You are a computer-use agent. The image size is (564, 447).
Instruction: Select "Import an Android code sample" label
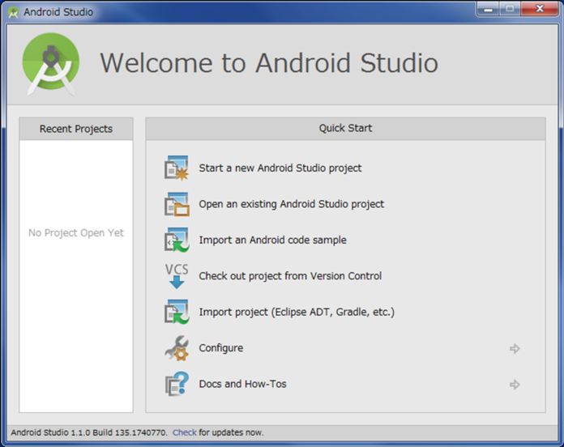[272, 241]
